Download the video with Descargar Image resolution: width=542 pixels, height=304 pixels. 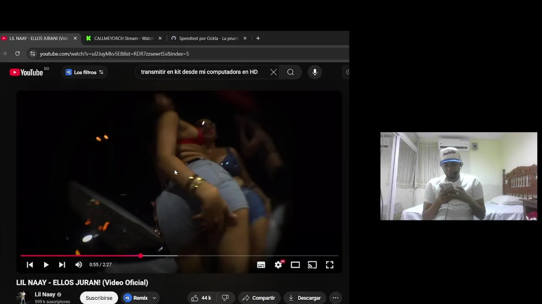point(305,298)
